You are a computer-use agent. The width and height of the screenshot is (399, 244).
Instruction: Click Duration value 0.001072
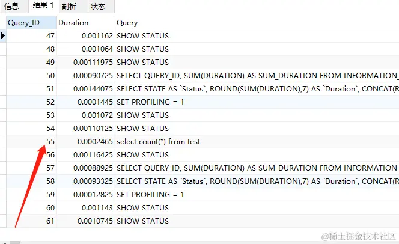[x=86, y=115]
